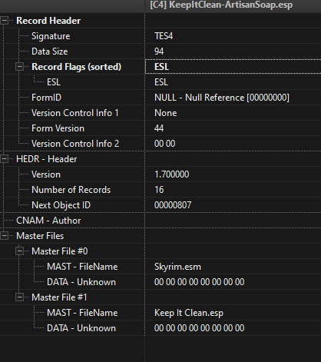321x362 pixels.
Task: Select the Data Size value 94
Action: [x=159, y=51]
